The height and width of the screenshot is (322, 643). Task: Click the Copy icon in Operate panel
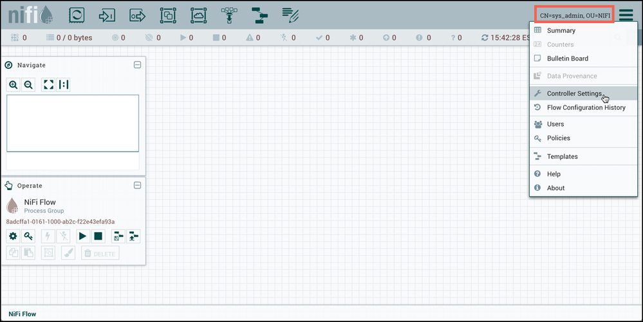click(x=13, y=253)
